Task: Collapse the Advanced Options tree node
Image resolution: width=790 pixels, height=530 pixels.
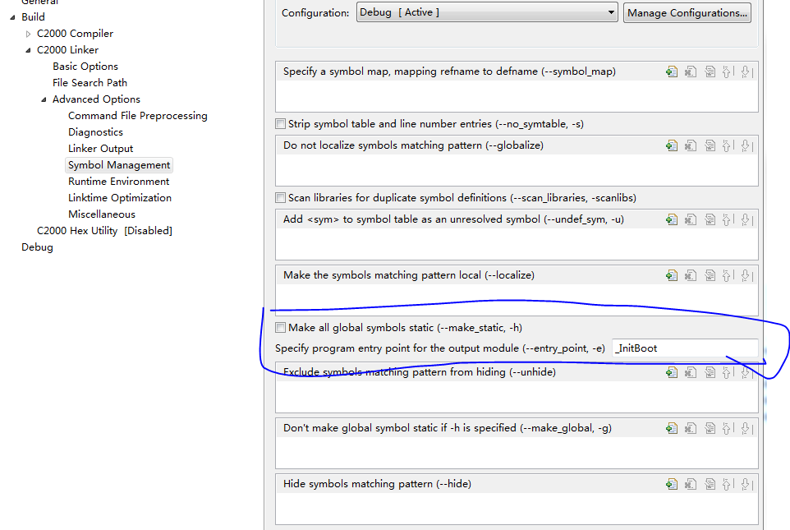Action: pyautogui.click(x=44, y=99)
